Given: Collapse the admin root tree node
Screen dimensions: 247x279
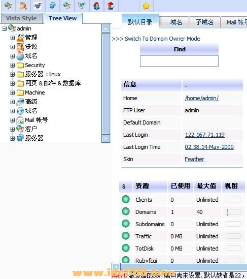Looking at the screenshot, I should click(x=4, y=28).
